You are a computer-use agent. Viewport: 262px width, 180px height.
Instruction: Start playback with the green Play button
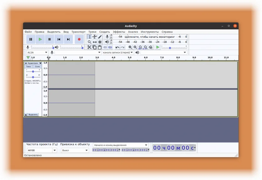[40, 39]
